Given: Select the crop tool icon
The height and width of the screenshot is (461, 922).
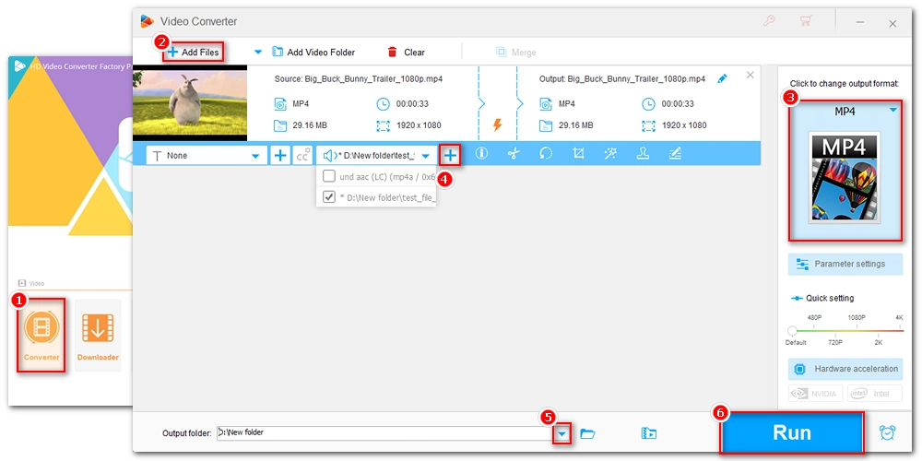Looking at the screenshot, I should pos(578,155).
